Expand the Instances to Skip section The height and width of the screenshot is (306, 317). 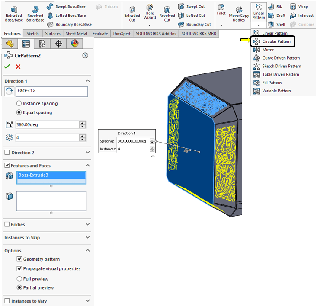[88, 238]
